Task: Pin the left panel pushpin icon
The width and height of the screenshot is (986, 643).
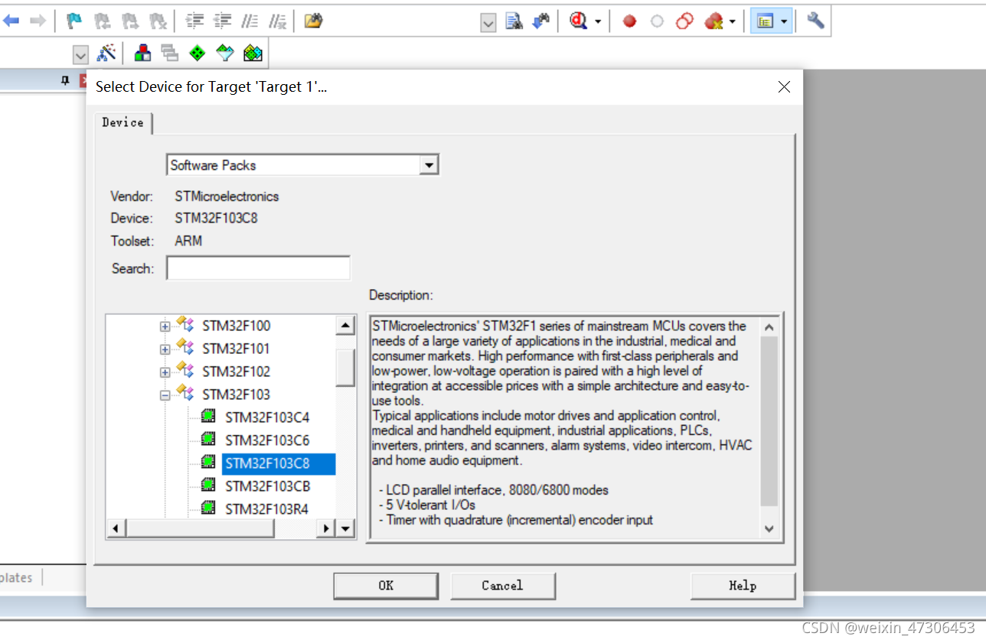Action: coord(65,80)
